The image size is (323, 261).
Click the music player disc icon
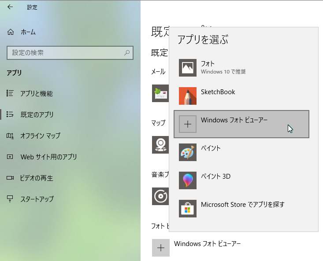point(160,196)
